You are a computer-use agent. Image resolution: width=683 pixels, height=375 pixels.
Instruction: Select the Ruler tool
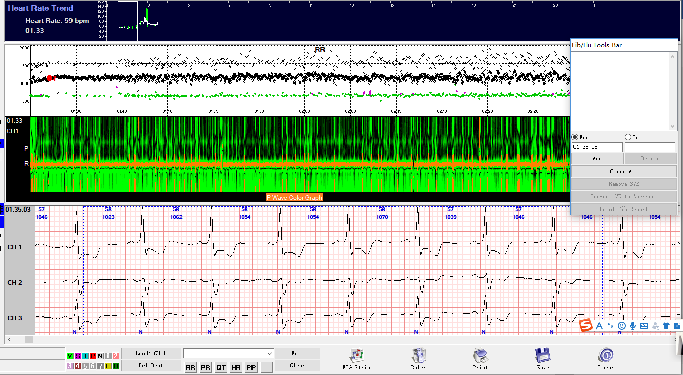click(418, 359)
